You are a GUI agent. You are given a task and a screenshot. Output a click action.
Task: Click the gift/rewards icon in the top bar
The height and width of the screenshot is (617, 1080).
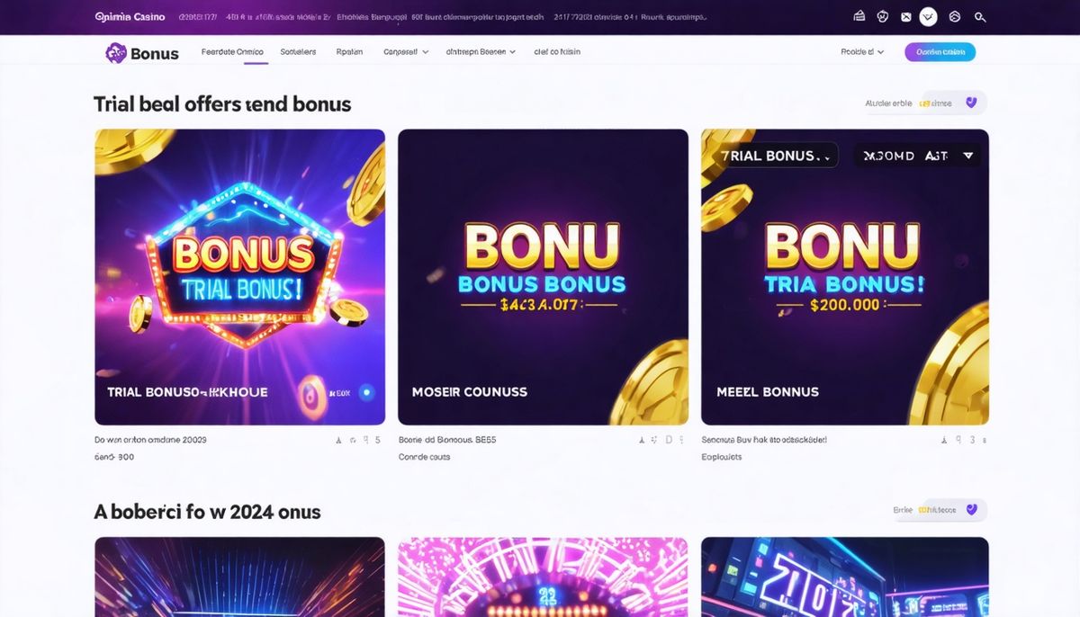pyautogui.click(x=859, y=15)
